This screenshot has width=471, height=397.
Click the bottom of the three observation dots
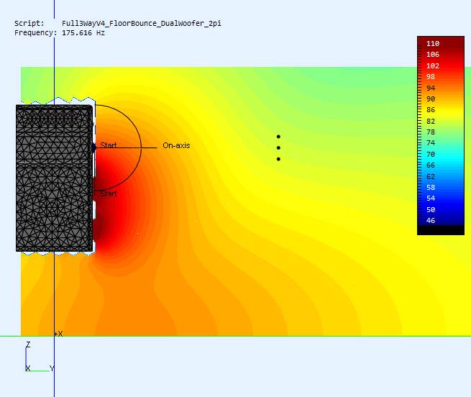[278, 159]
